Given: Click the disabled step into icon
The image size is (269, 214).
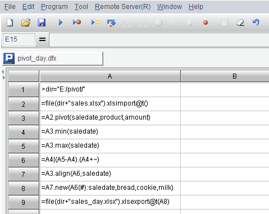Looking at the screenshot, I should [x=127, y=23].
